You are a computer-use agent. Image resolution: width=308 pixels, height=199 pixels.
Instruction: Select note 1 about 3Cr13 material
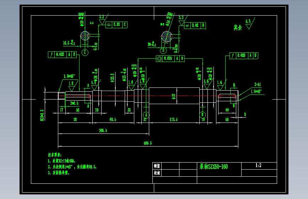62,161
